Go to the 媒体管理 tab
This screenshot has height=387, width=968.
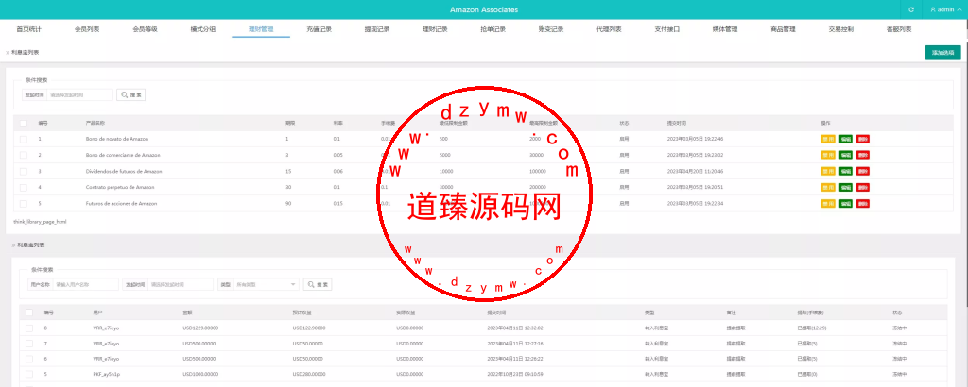[725, 29]
